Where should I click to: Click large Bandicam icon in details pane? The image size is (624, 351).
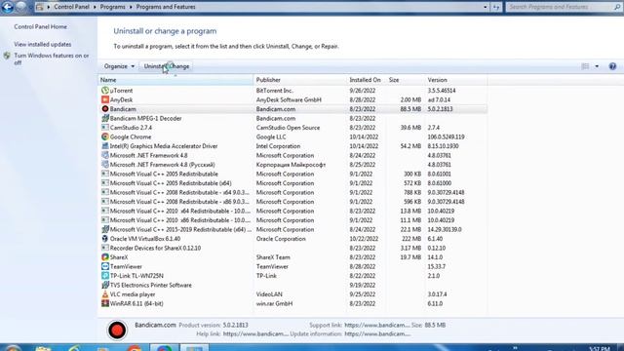pyautogui.click(x=117, y=330)
